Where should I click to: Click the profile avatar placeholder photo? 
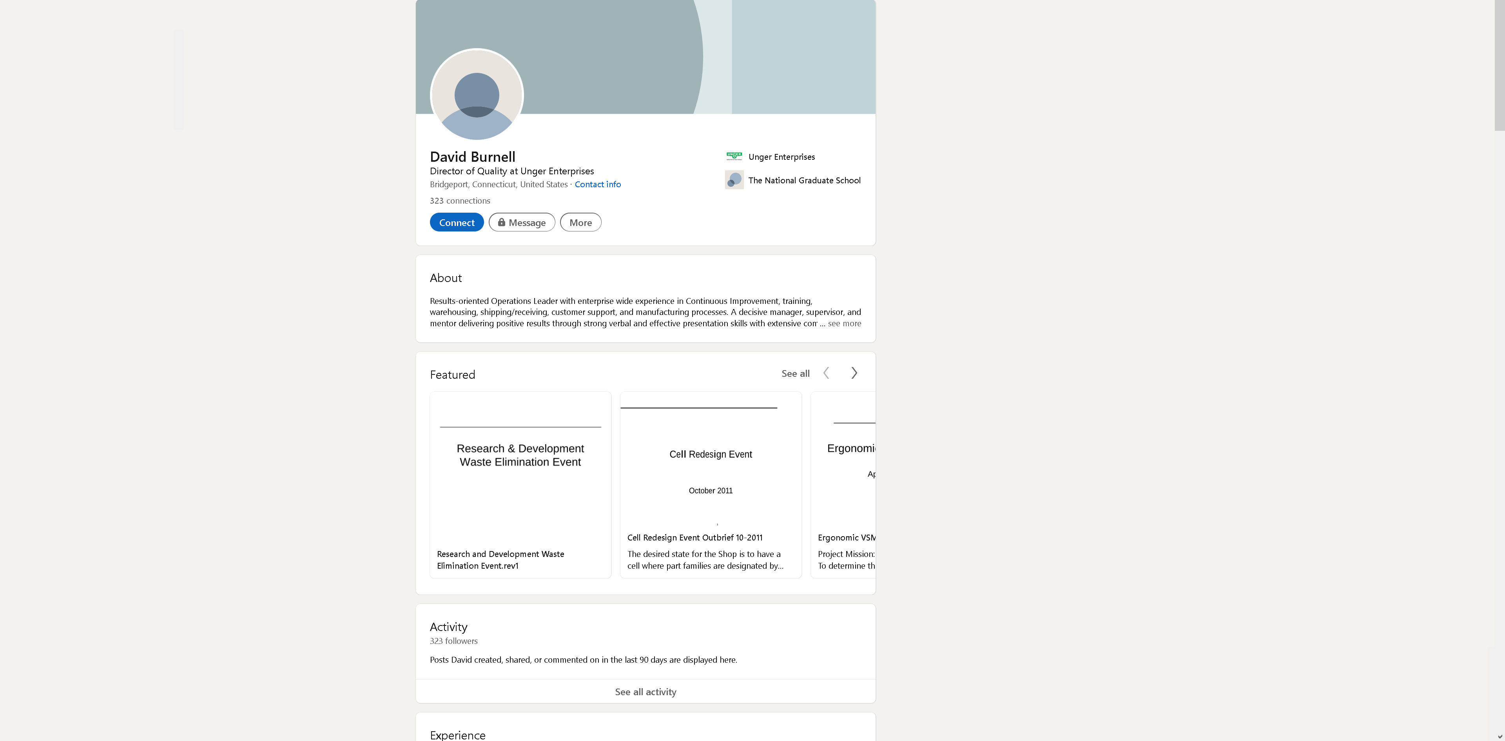477,95
